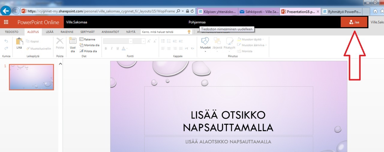Click the Kerro, mitä haluat tehdä search box
The width and height of the screenshot is (384, 152).
(166, 32)
